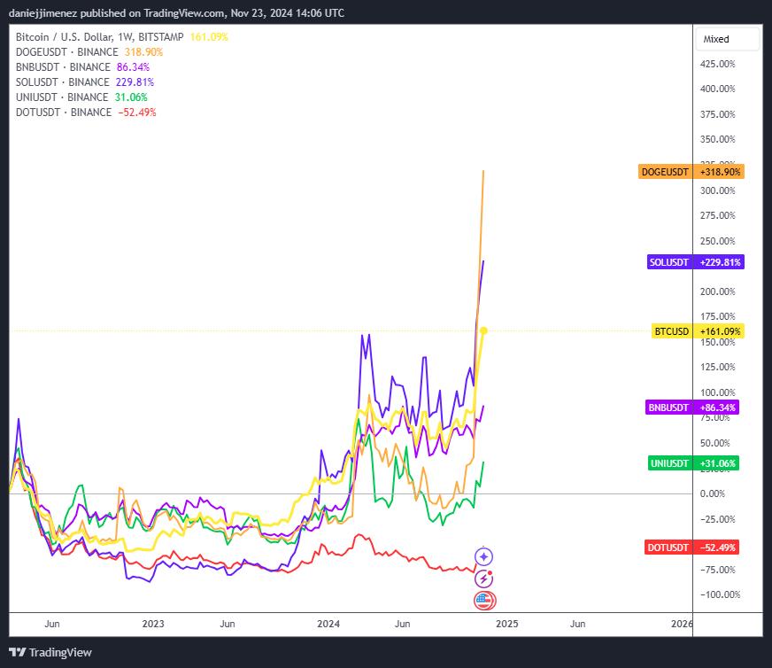Viewport: 772px width, 668px height.
Task: Click the TradingView logo icon
Action: tap(17, 652)
